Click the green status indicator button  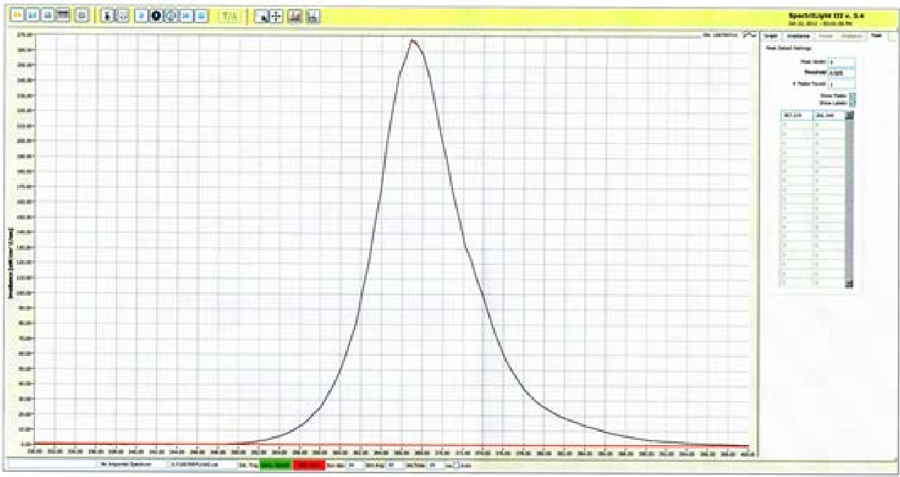275,464
